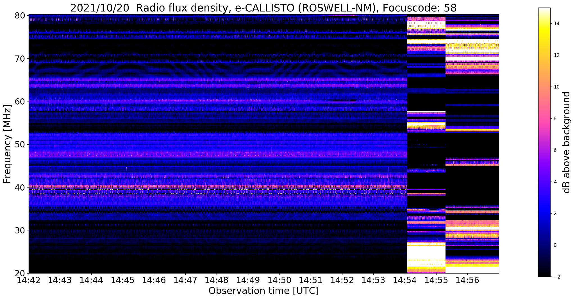Click the 14:54 time tick label
This screenshot has height=299, width=575.
point(405,280)
